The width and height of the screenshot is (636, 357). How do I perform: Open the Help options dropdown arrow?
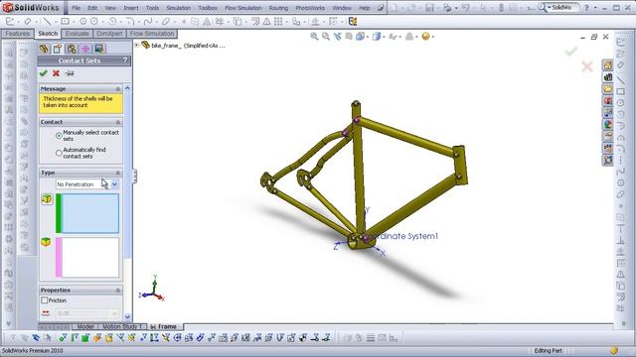pyautogui.click(x=595, y=8)
